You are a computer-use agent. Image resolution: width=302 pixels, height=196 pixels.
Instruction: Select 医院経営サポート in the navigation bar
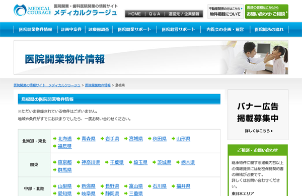179,30
